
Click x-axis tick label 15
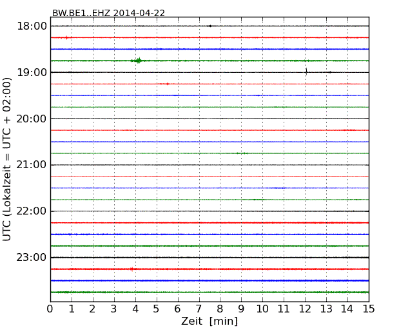click(x=369, y=309)
